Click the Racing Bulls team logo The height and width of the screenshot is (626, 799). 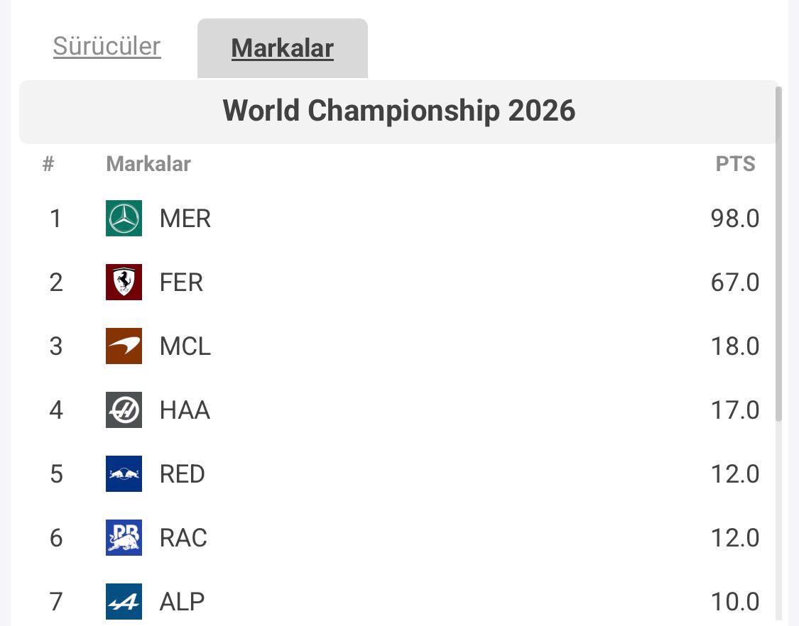(x=124, y=537)
